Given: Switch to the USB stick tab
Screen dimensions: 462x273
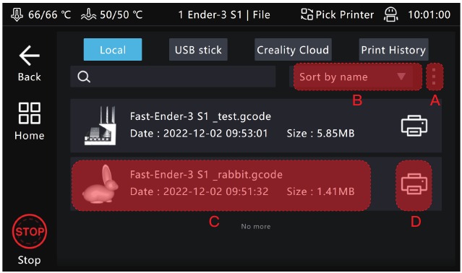Looking at the screenshot, I should pyautogui.click(x=198, y=49).
